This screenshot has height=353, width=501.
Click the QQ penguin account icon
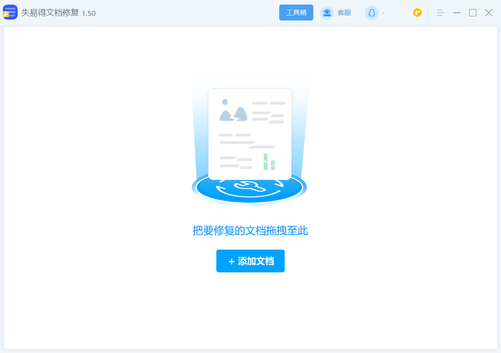pos(372,13)
